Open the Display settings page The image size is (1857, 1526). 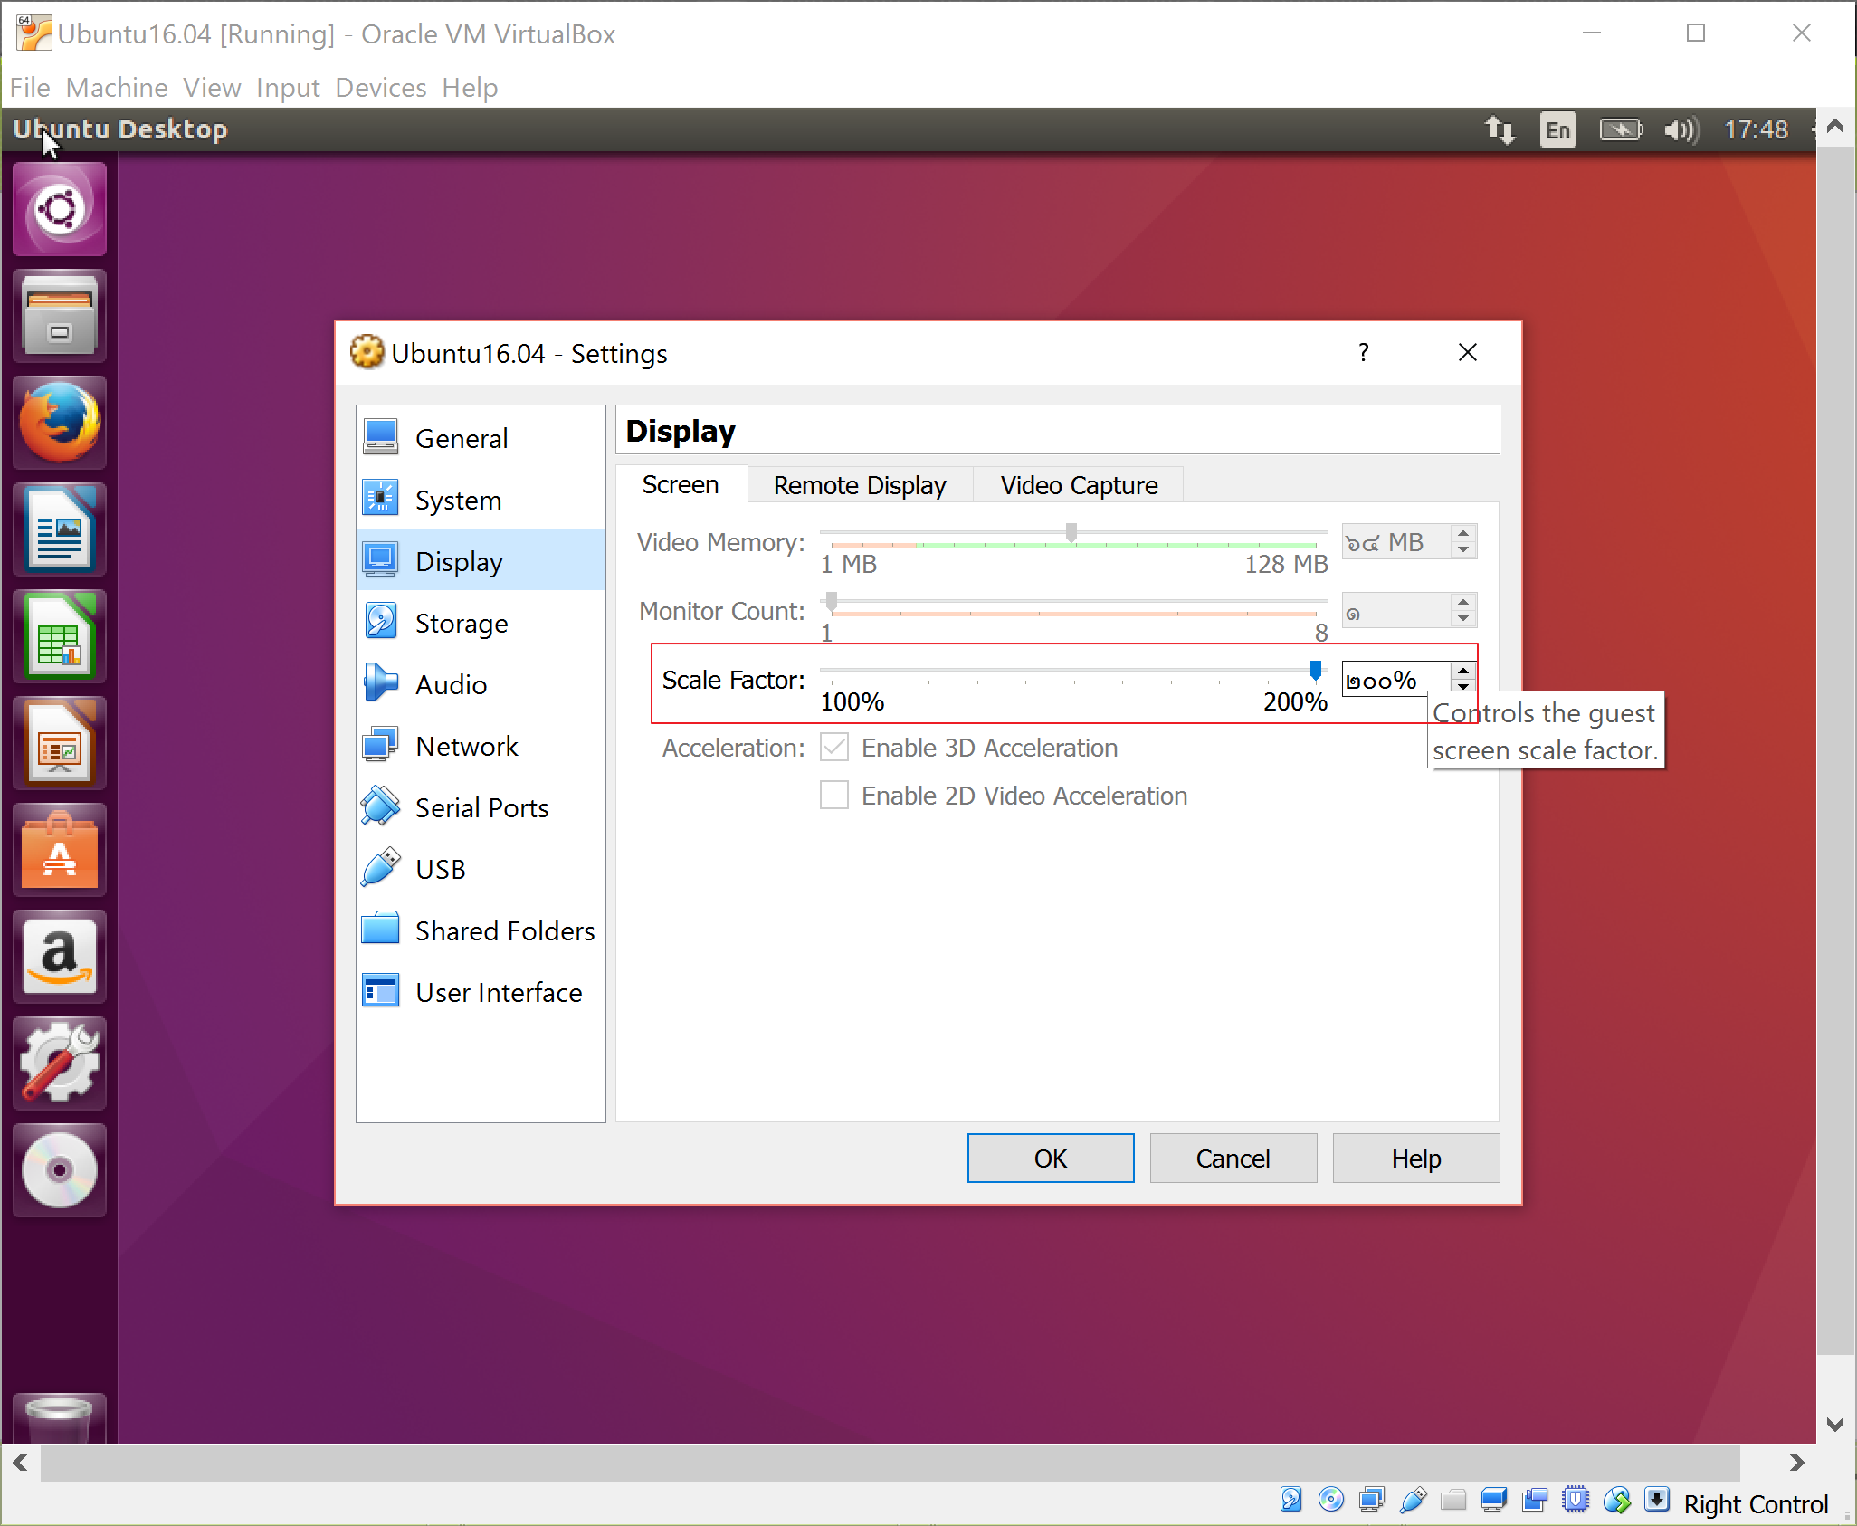click(459, 560)
